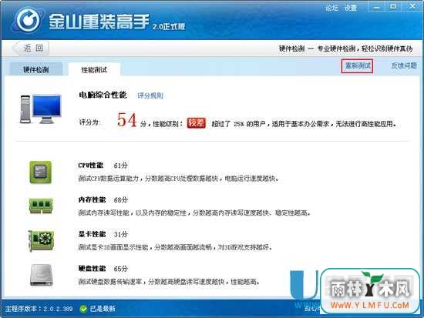Switch to the 硬件检测 tab
Viewport: 424px width, 318px height.
pos(36,70)
